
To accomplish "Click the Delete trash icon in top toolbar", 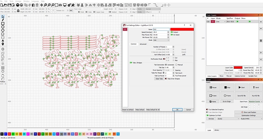I will [x=37, y=5].
